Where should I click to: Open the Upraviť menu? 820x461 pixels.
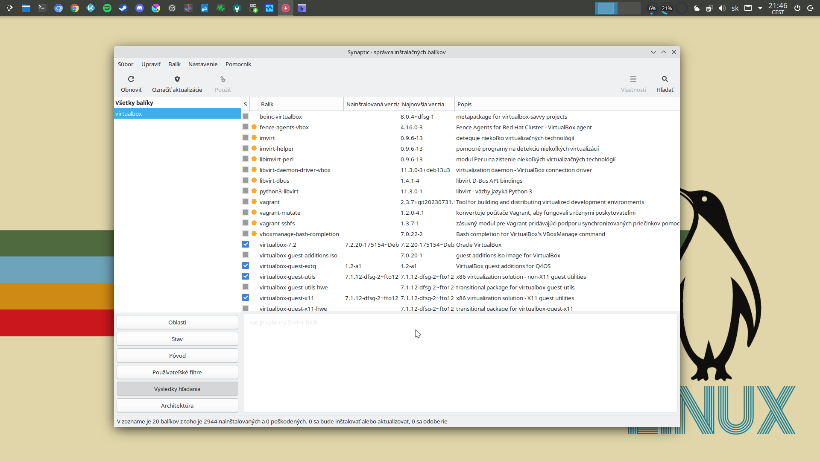click(x=151, y=64)
